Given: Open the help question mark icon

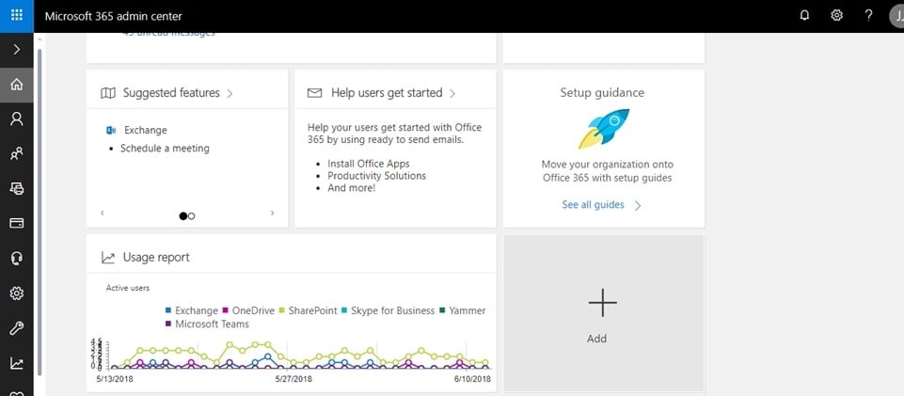Looking at the screenshot, I should pos(868,16).
